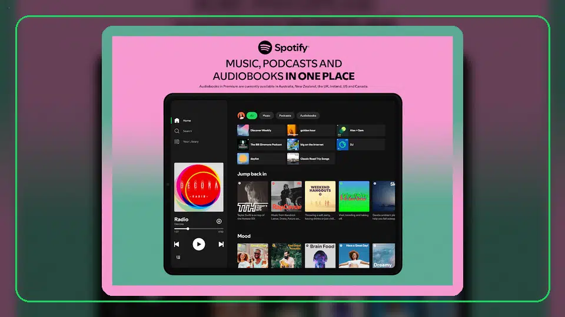Open the green Viral Hits playlist cover

pos(354,196)
